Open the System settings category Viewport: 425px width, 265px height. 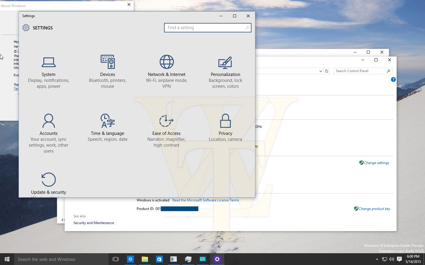point(48,72)
